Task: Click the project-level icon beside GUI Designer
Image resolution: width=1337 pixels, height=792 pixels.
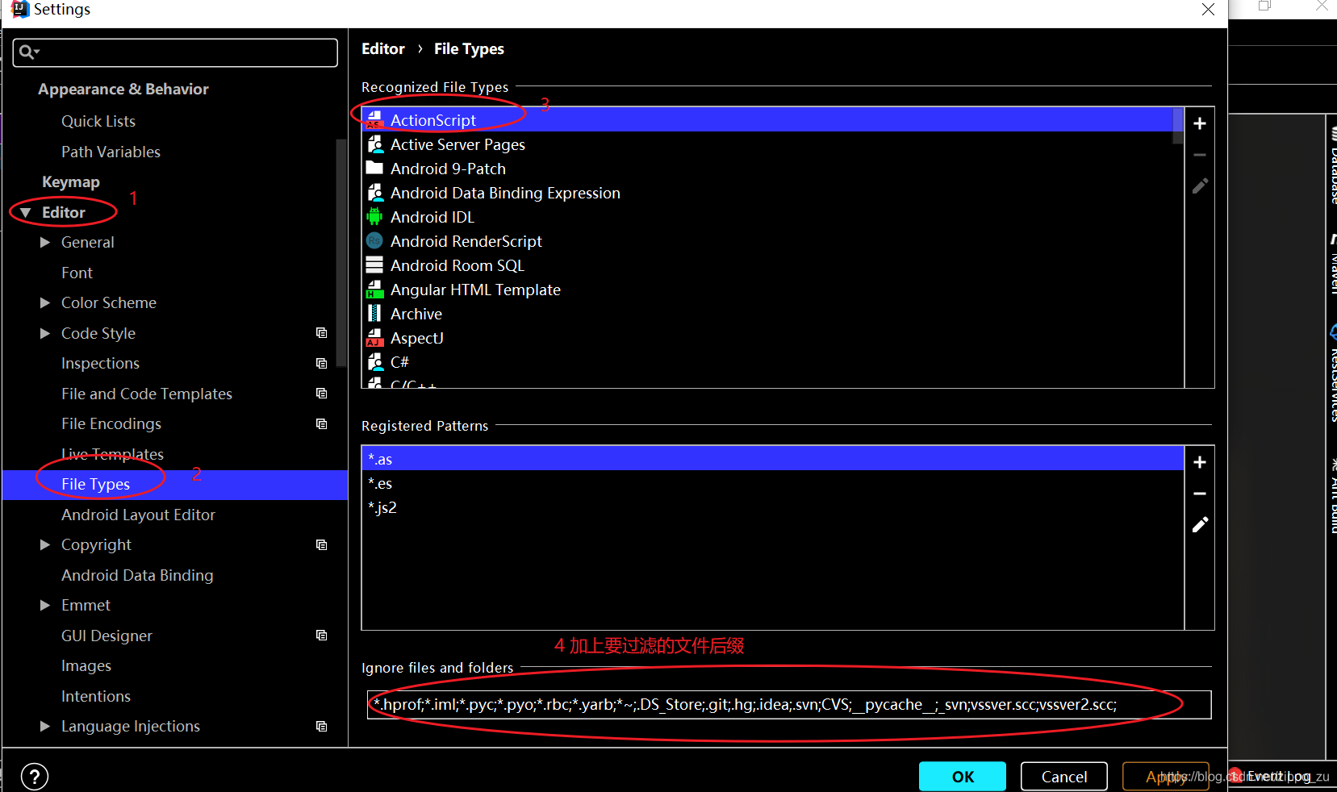Action: pyautogui.click(x=321, y=636)
